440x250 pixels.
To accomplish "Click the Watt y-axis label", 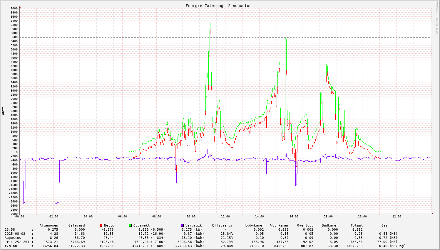I will click(x=3, y=111).
